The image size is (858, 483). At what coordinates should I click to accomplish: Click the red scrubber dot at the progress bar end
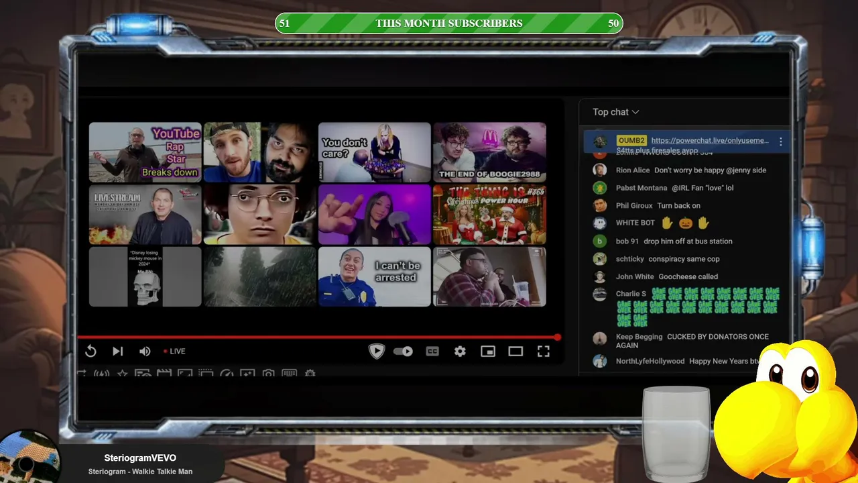tap(557, 337)
